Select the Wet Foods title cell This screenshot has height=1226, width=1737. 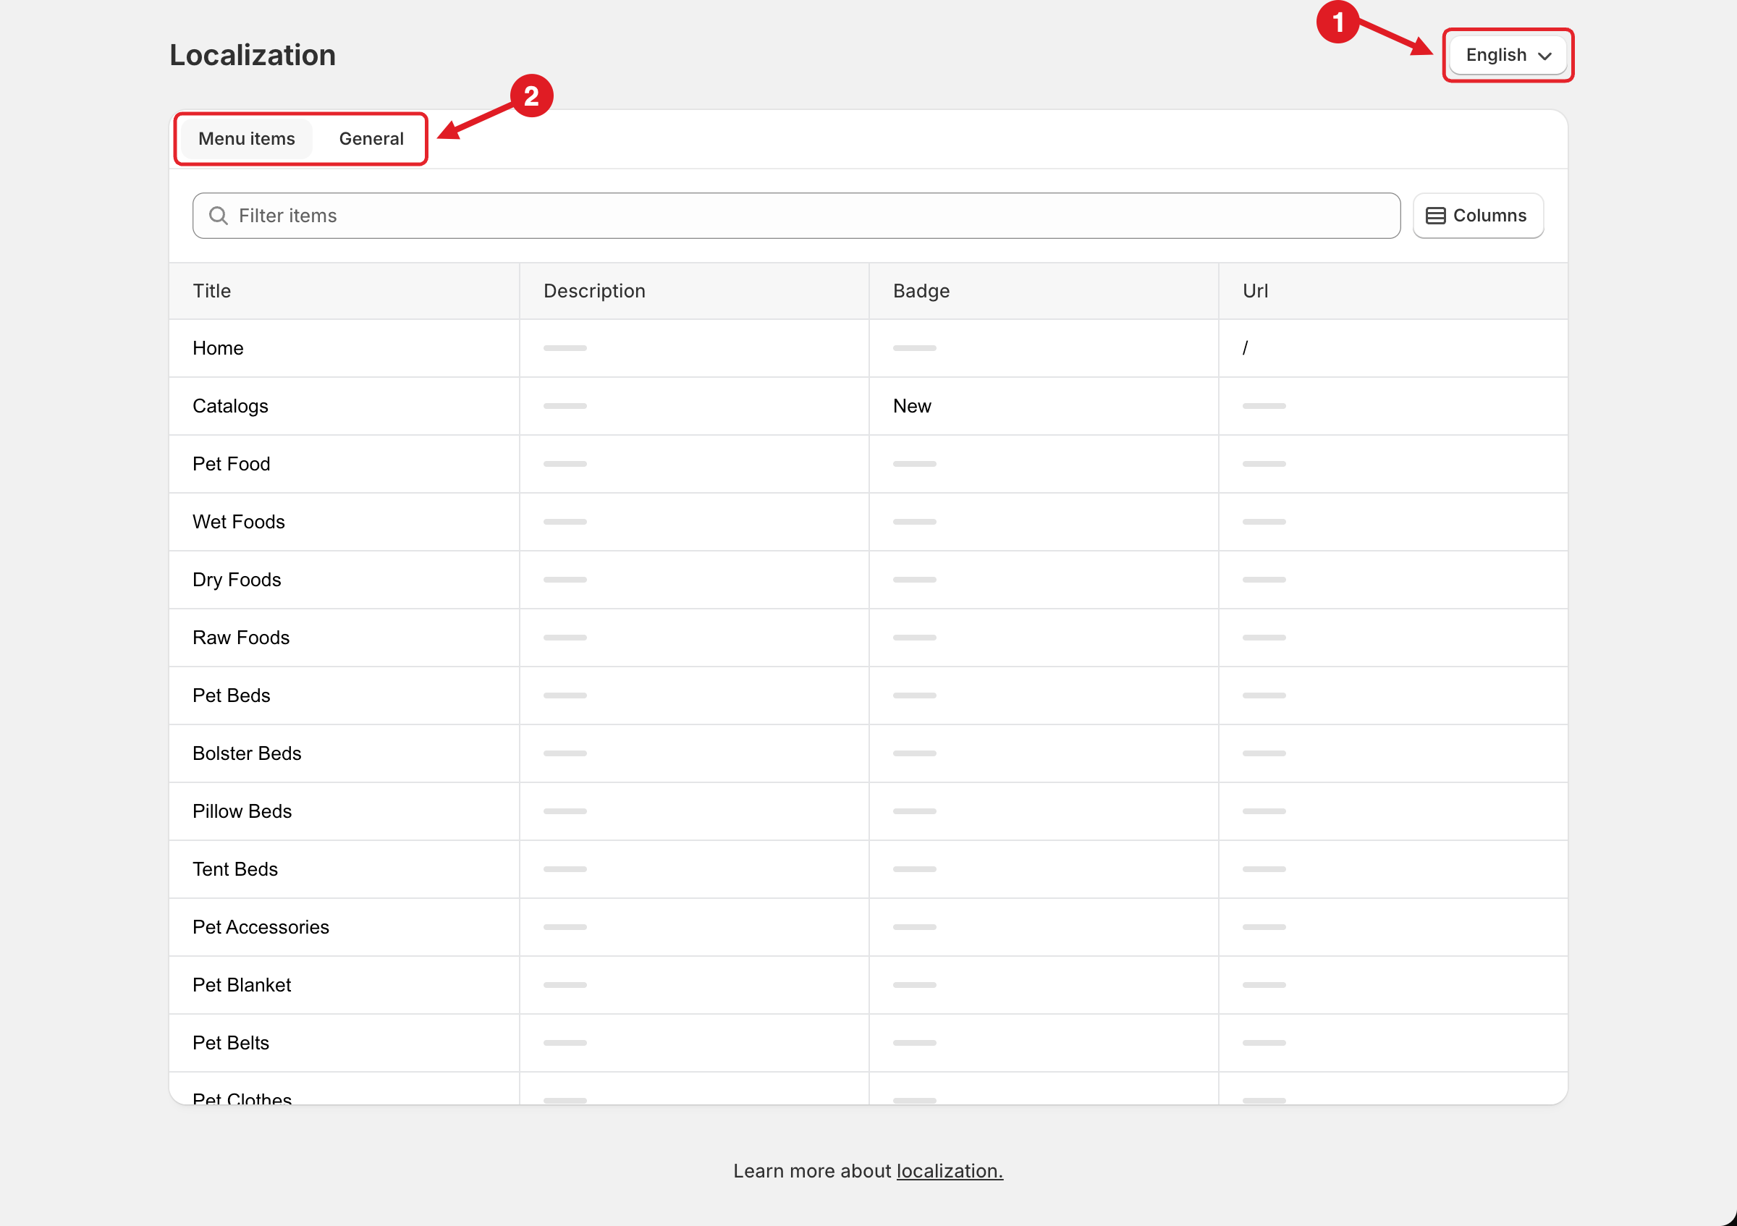[345, 522]
